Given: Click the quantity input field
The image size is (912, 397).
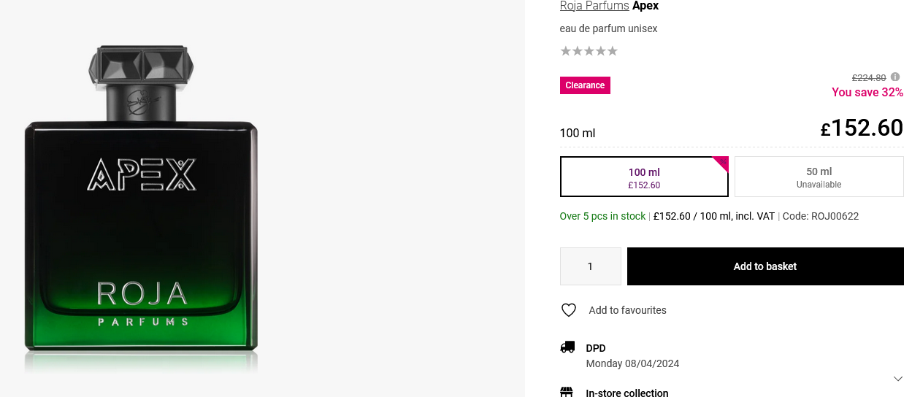Looking at the screenshot, I should [590, 266].
